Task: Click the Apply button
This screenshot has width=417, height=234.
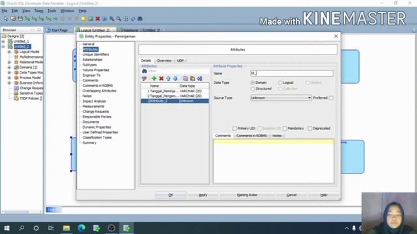Action: pos(203,195)
